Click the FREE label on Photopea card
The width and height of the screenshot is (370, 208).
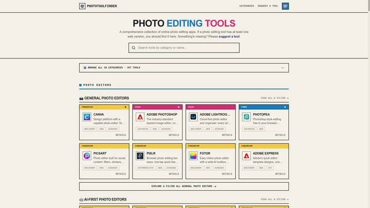click(244, 107)
